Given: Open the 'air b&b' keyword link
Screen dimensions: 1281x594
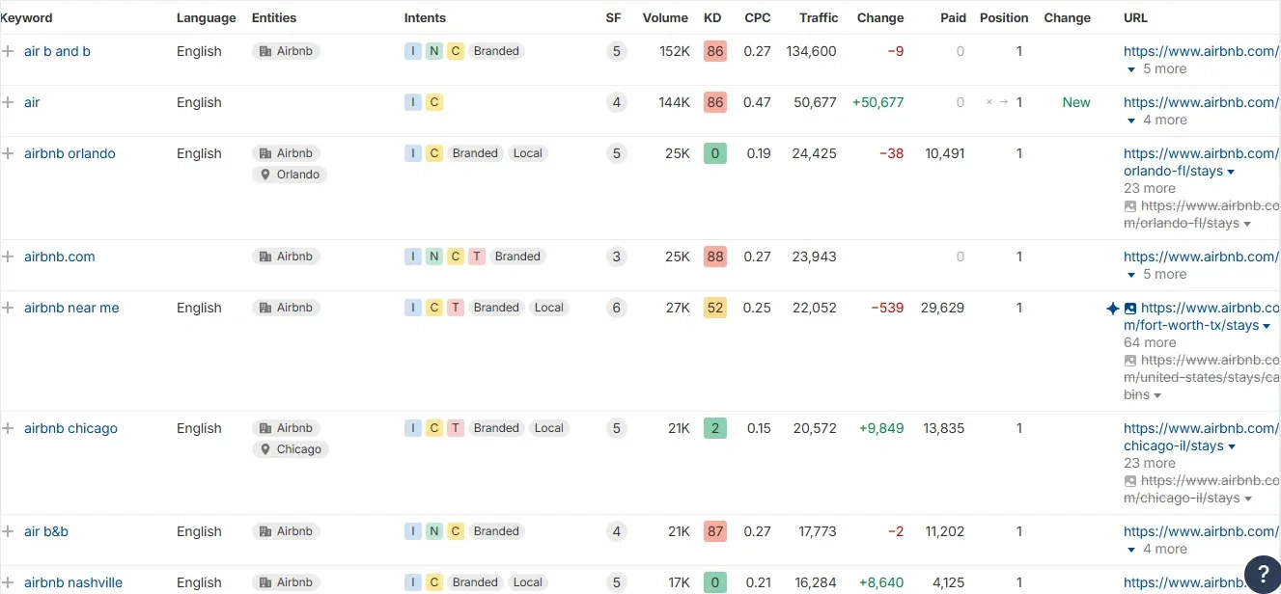Looking at the screenshot, I should 46,531.
